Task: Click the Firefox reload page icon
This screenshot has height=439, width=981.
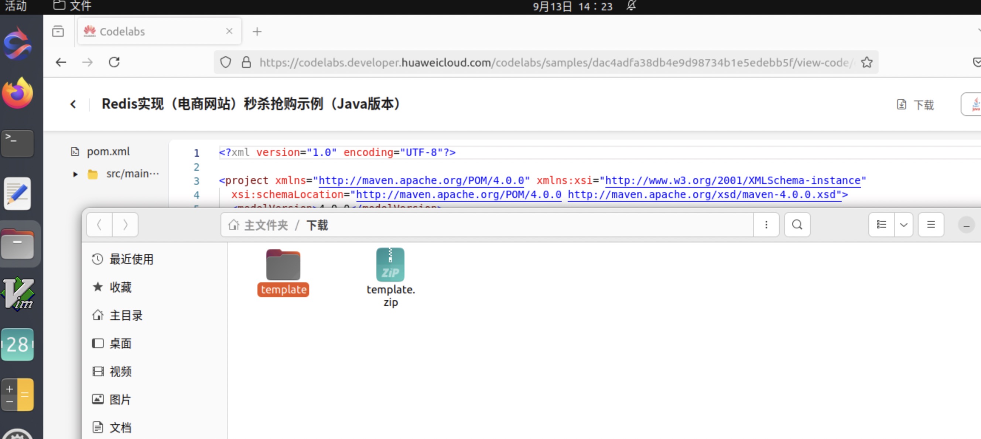Action: [x=114, y=62]
